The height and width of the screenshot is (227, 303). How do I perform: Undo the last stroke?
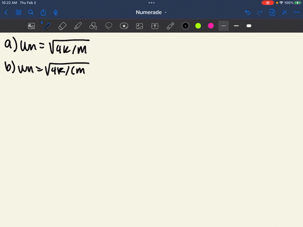[247, 13]
